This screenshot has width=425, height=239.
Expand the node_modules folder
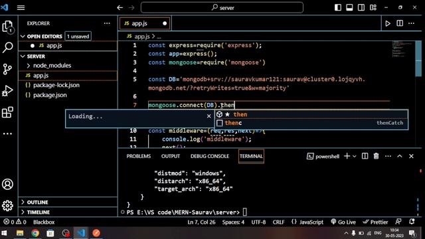(28, 66)
